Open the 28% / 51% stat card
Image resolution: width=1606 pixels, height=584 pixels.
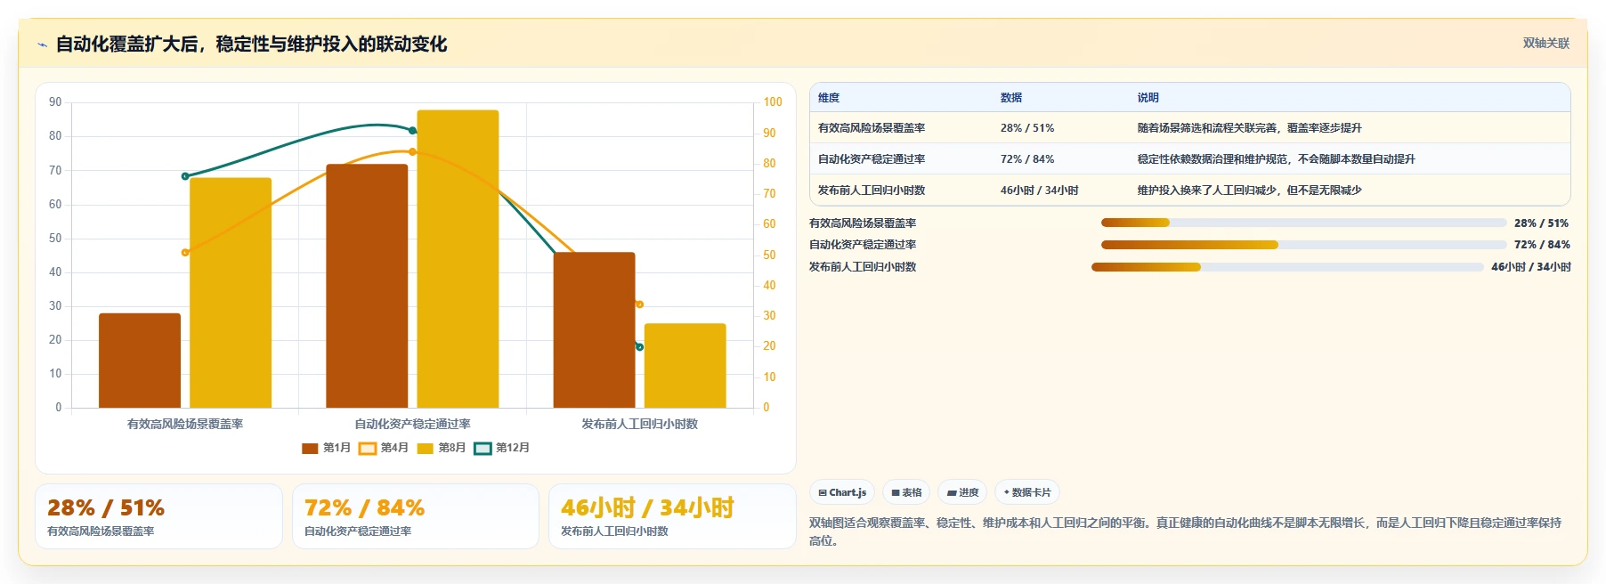pyautogui.click(x=158, y=516)
